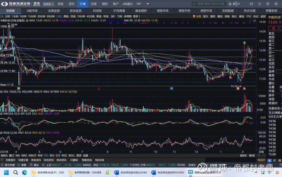This screenshot has width=282, height=177.
Task: Select the 价 price view toggle
Action: pos(275,160)
